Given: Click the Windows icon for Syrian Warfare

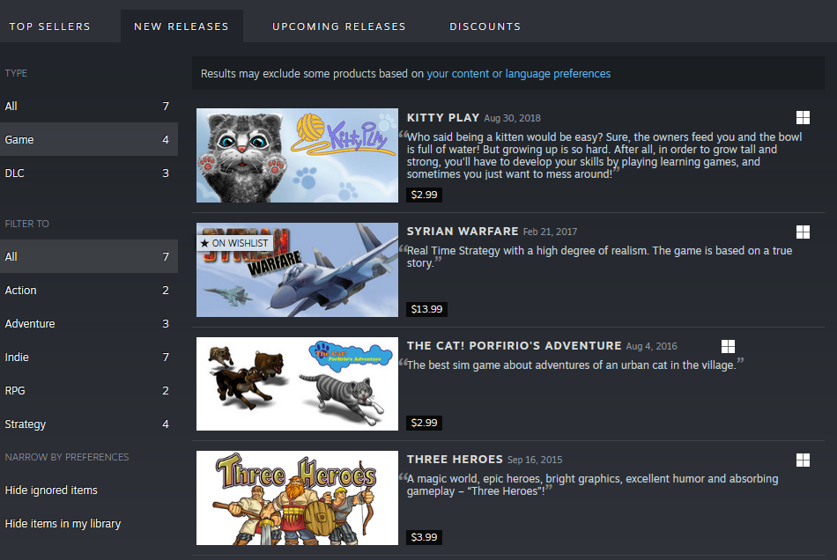Looking at the screenshot, I should pyautogui.click(x=803, y=232).
